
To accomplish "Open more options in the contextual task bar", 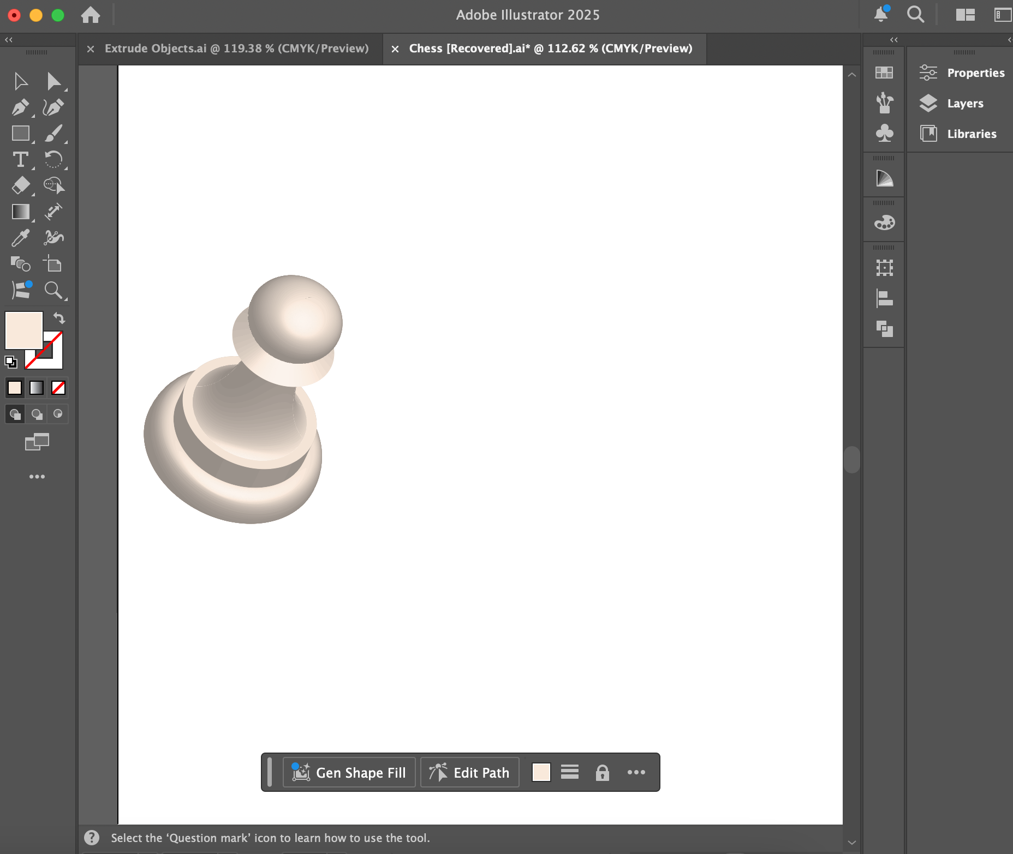I will 636,772.
